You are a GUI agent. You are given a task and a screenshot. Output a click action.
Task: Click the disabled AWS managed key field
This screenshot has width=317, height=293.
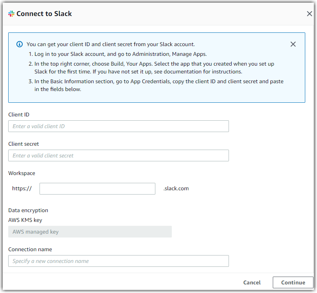(90, 232)
